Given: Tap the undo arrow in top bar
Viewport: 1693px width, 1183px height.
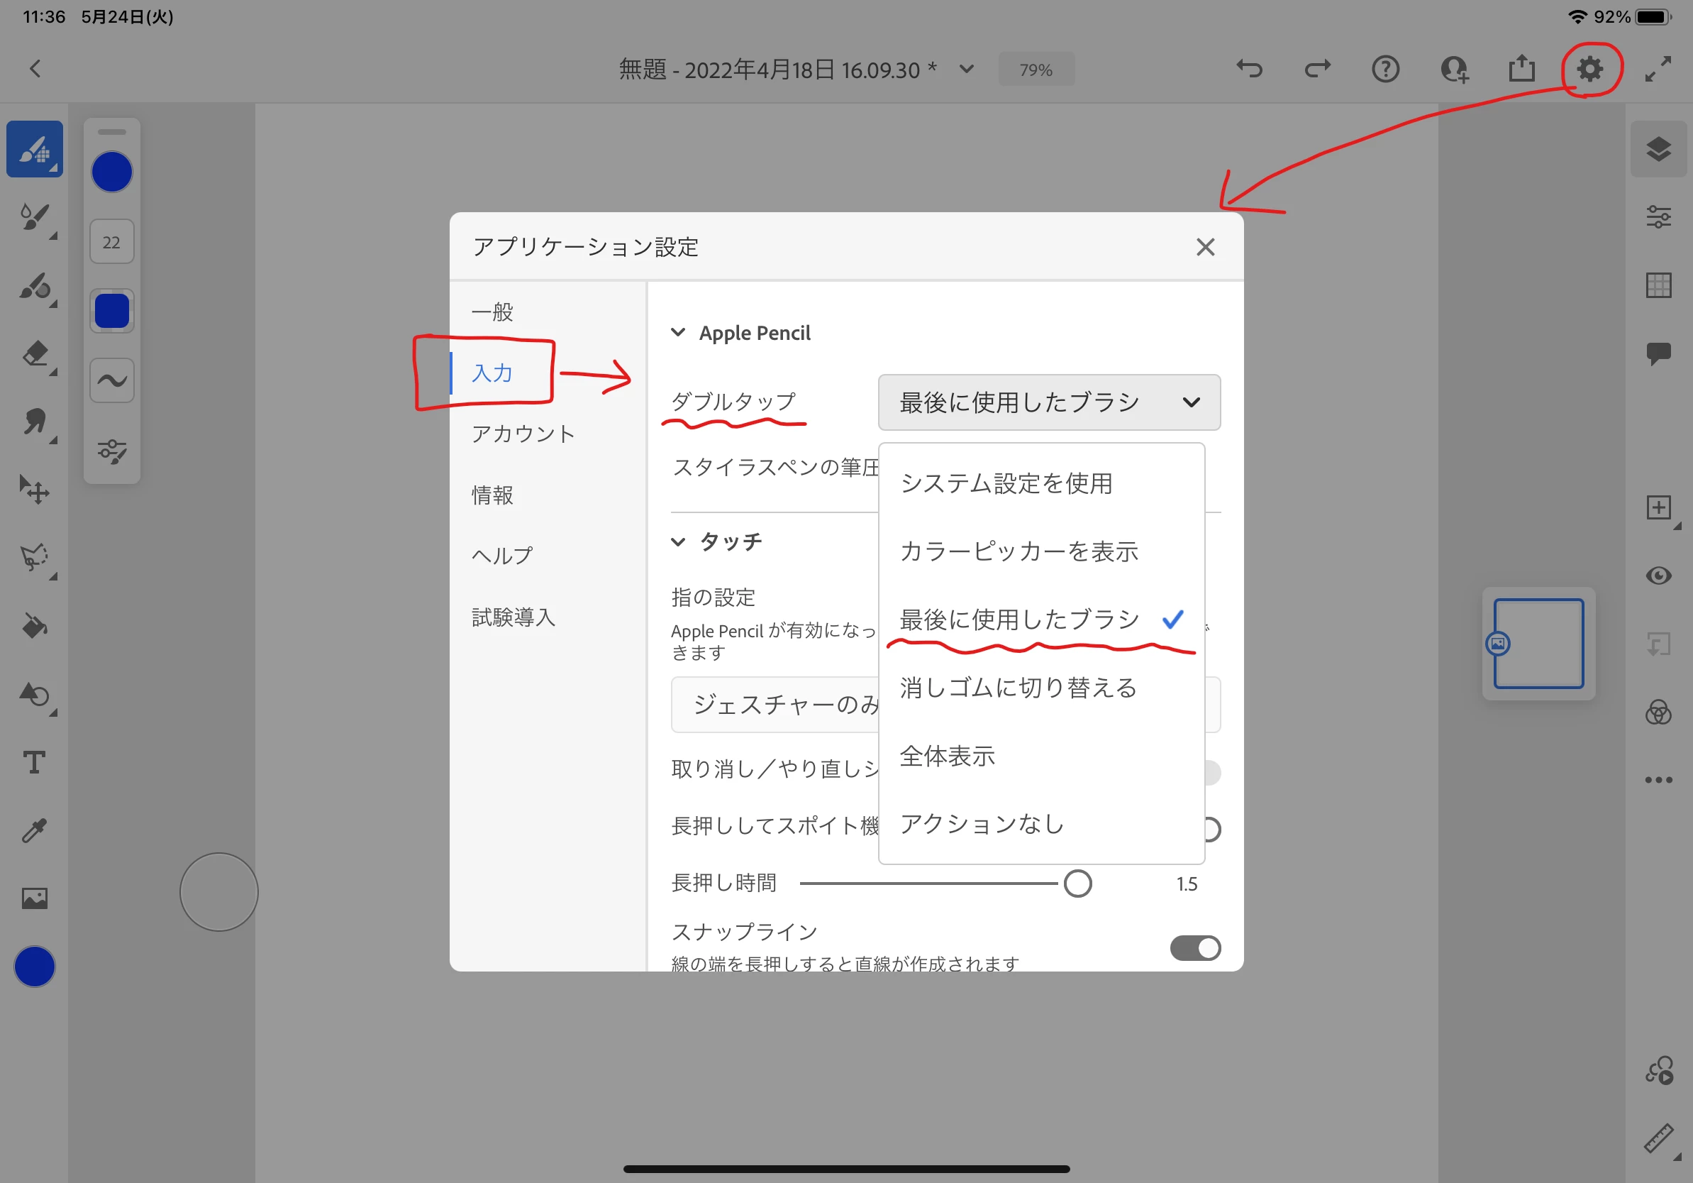Looking at the screenshot, I should click(x=1249, y=70).
